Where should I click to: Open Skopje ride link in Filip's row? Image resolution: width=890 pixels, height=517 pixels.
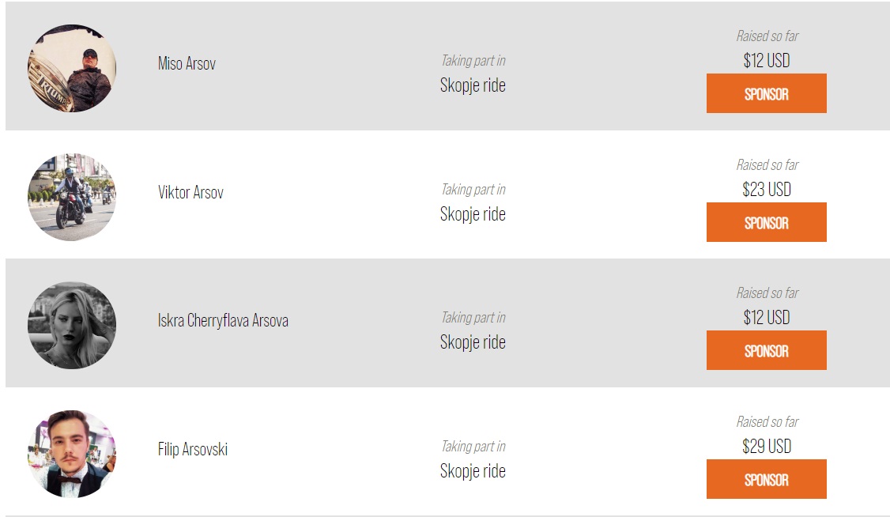click(x=473, y=471)
